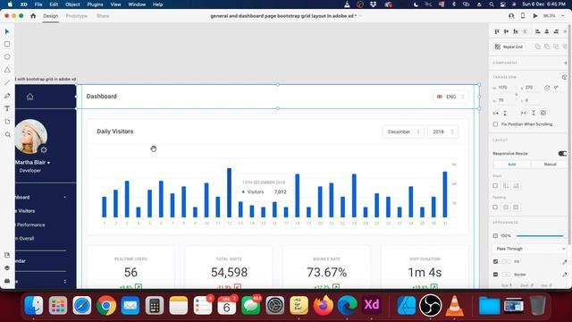Enable Fix Position When Scrolling checkbox
This screenshot has width=572, height=322.
pos(495,124)
